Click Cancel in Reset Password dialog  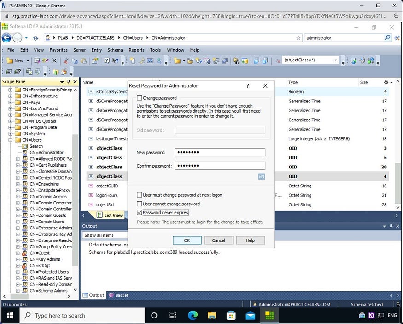click(218, 240)
